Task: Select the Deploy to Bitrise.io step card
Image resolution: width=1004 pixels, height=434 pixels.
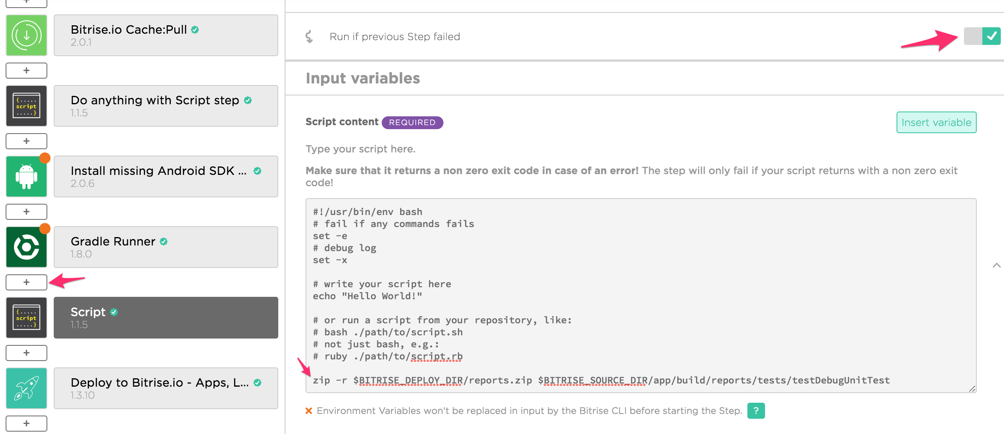Action: coord(166,388)
